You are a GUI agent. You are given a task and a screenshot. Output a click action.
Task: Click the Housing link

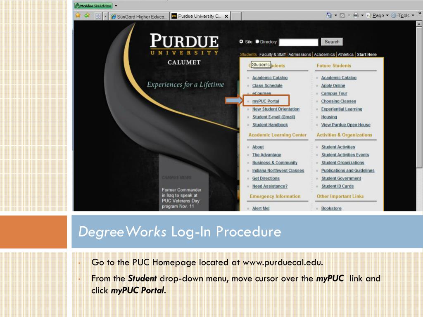point(329,117)
